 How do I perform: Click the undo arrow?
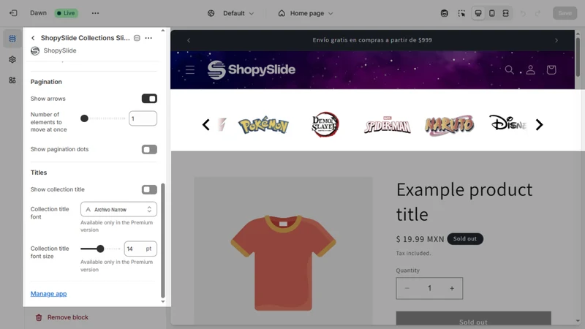523,13
